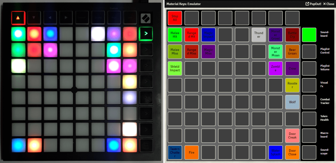Image resolution: width=336 pixels, height=163 pixels.
Task: Trigger the Ranged Miss key
Action: 192,52
